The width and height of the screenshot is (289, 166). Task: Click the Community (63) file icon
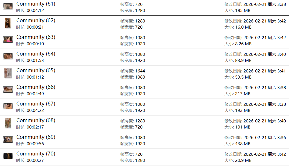8,40
